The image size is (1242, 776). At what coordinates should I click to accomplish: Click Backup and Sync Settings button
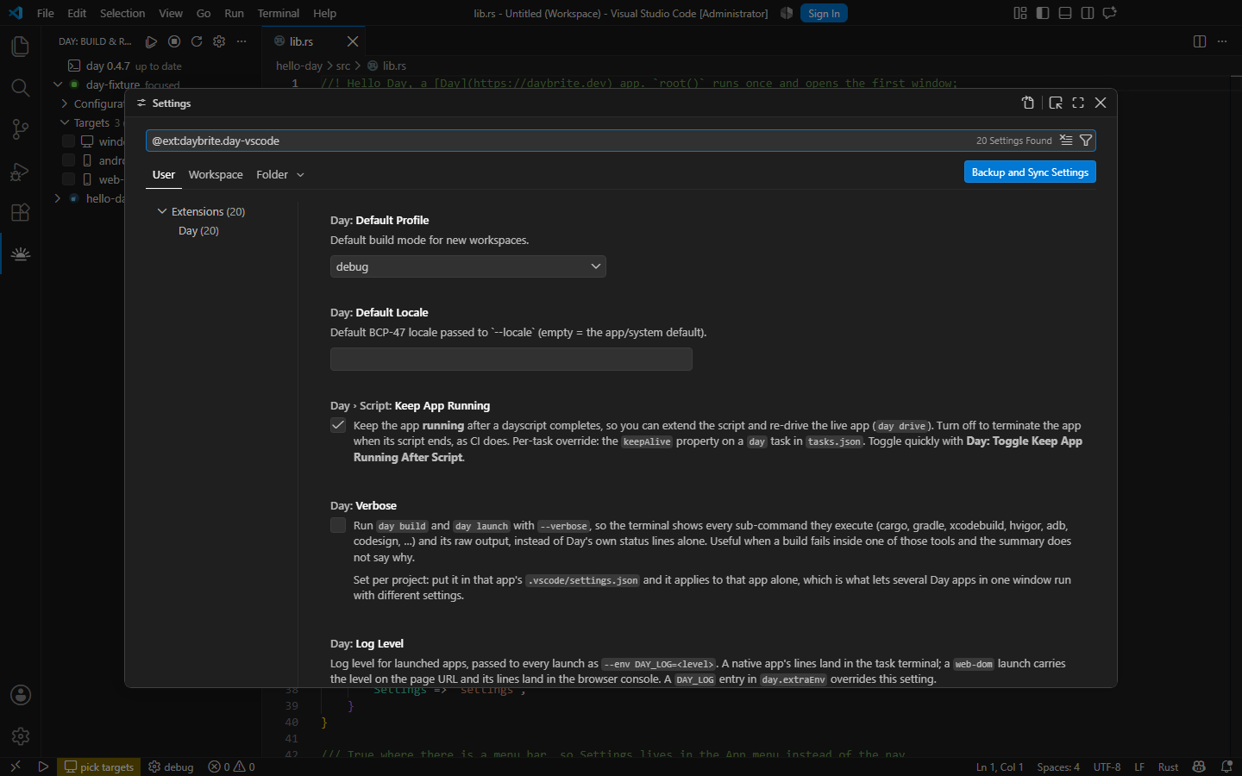[x=1030, y=172]
